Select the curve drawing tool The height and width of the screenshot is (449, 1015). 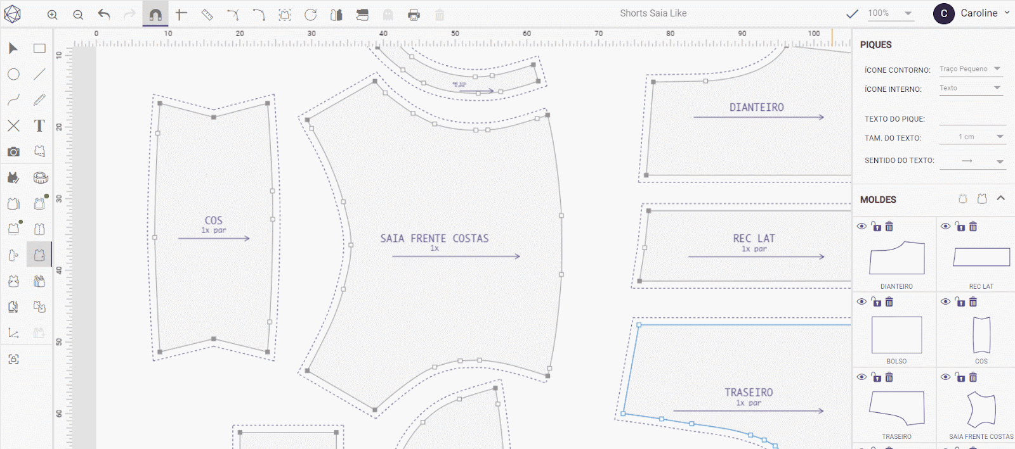pyautogui.click(x=13, y=100)
